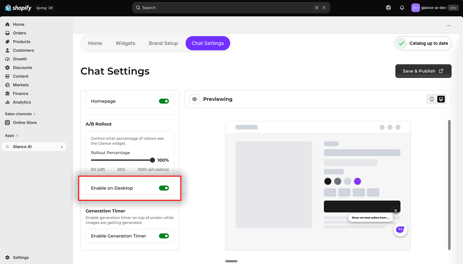This screenshot has height=264, width=463.
Task: Click the Customers person icon
Action: [x=7, y=50]
